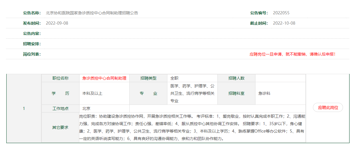Select the publish date 2022-09-08
355x146 pixels.
[x=57, y=23]
